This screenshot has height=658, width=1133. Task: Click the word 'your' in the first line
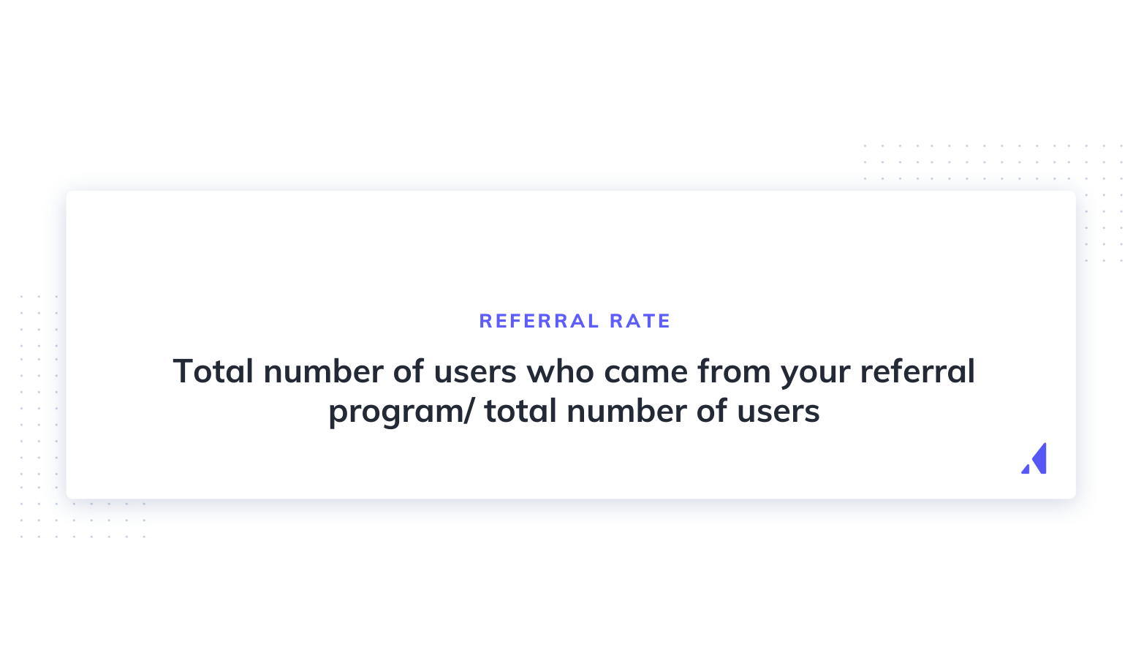click(815, 371)
